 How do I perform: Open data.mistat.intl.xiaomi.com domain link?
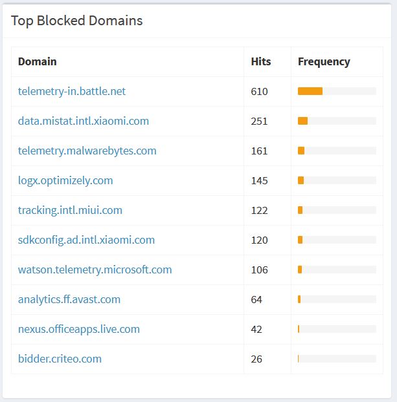click(84, 121)
